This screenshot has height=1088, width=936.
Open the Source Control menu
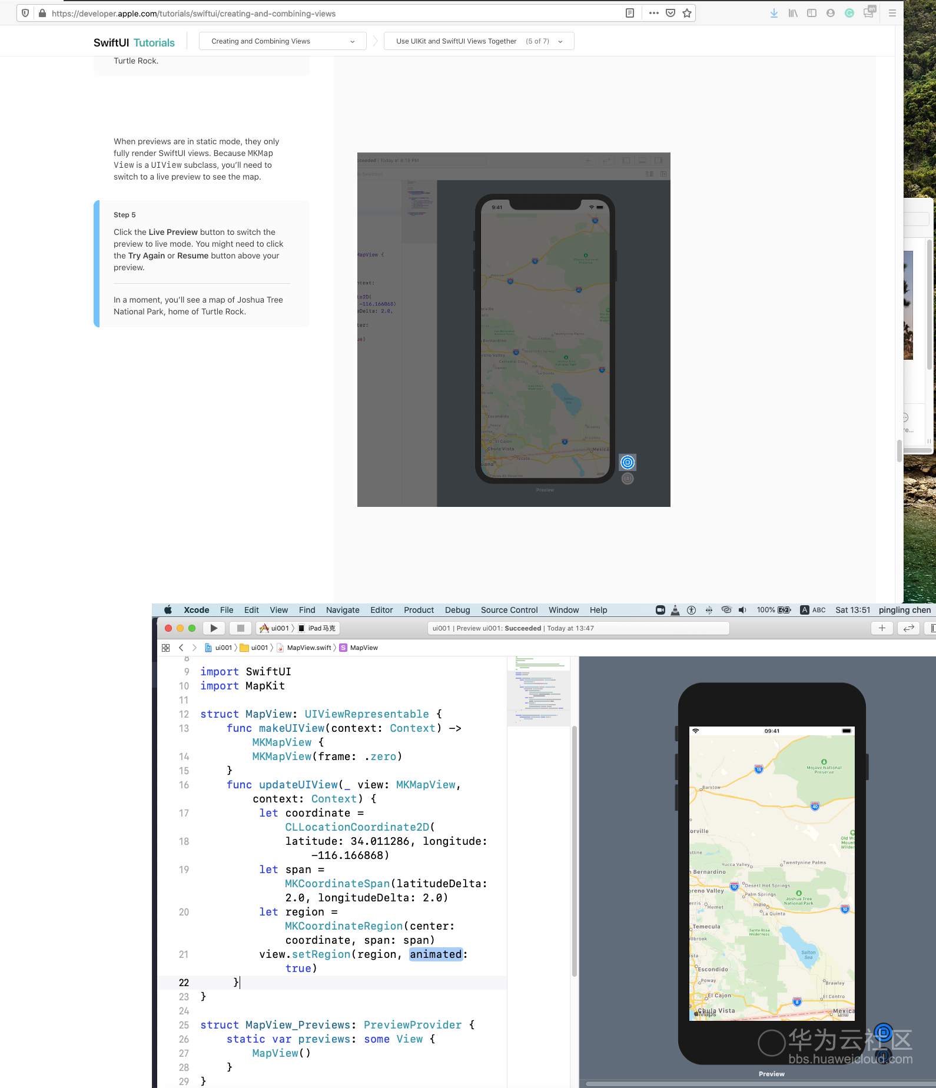(509, 610)
